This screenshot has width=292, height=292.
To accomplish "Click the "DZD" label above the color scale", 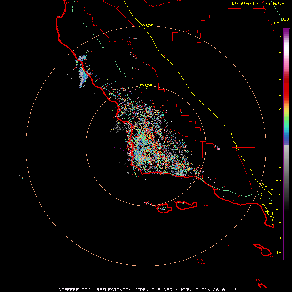I will click(285, 19).
